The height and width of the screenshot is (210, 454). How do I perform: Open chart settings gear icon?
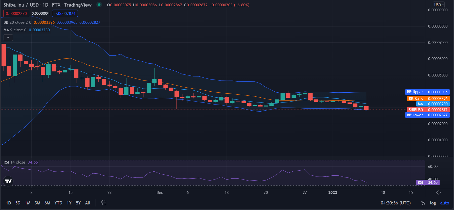pos(439,192)
